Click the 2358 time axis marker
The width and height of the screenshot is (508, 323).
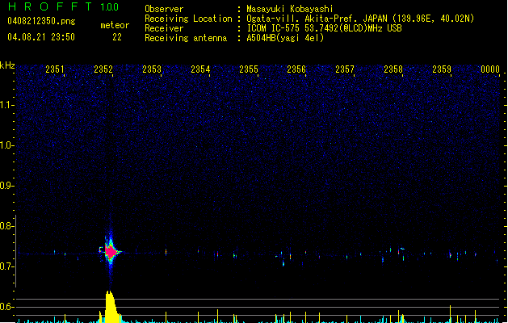[393, 69]
